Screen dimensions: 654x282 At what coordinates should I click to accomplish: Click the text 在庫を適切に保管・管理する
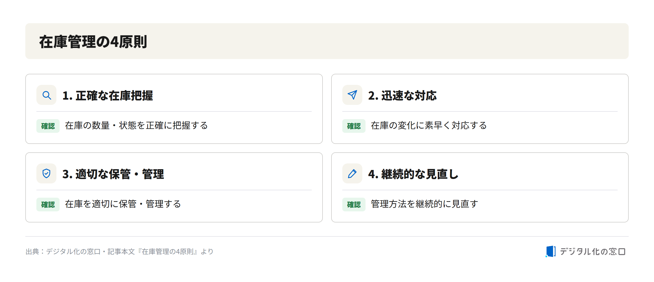click(x=123, y=204)
